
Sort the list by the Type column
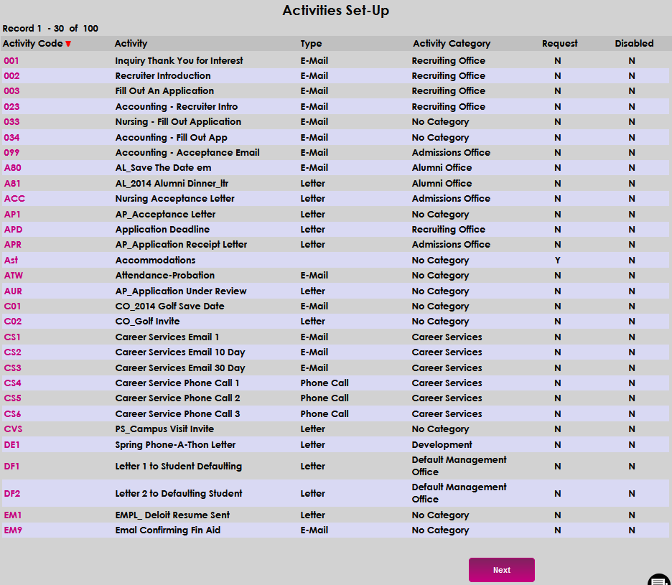tap(311, 43)
